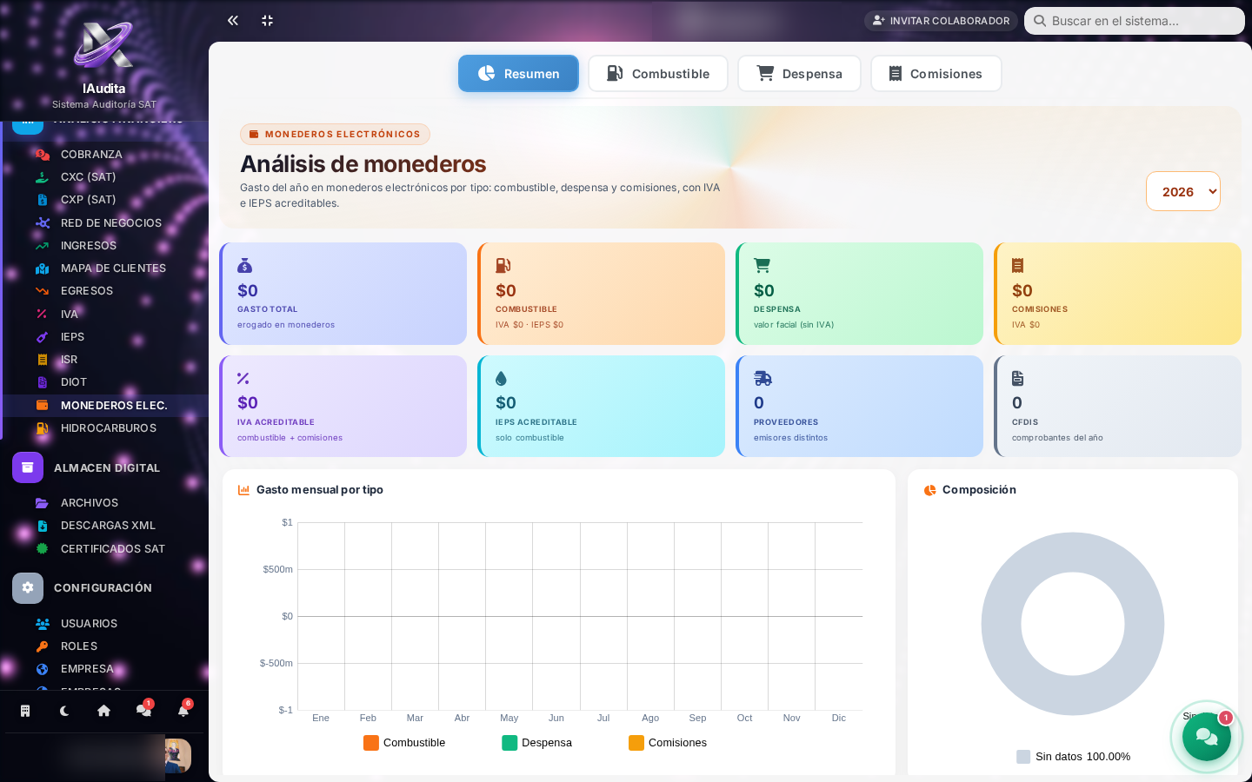This screenshot has width=1252, height=782.
Task: Toggle dark mode moon icon
Action: (x=64, y=711)
